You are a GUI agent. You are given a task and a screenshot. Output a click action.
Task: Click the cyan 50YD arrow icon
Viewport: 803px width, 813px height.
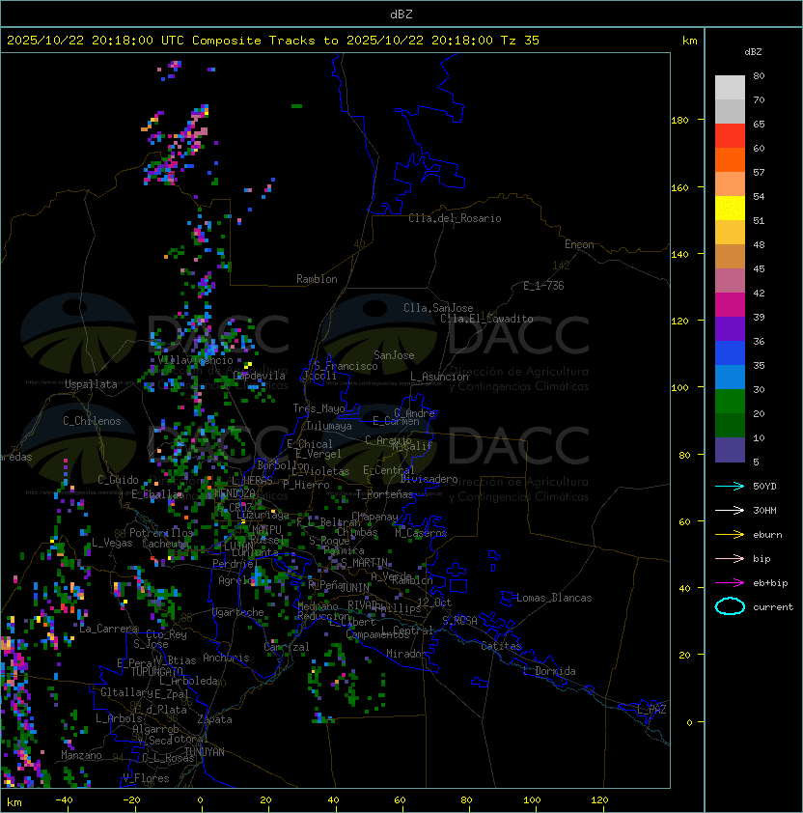[730, 487]
